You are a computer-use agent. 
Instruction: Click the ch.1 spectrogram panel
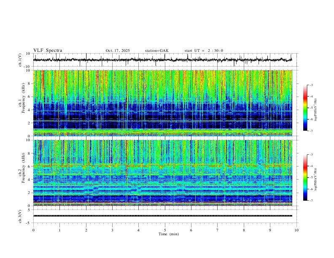[x=163, y=103]
